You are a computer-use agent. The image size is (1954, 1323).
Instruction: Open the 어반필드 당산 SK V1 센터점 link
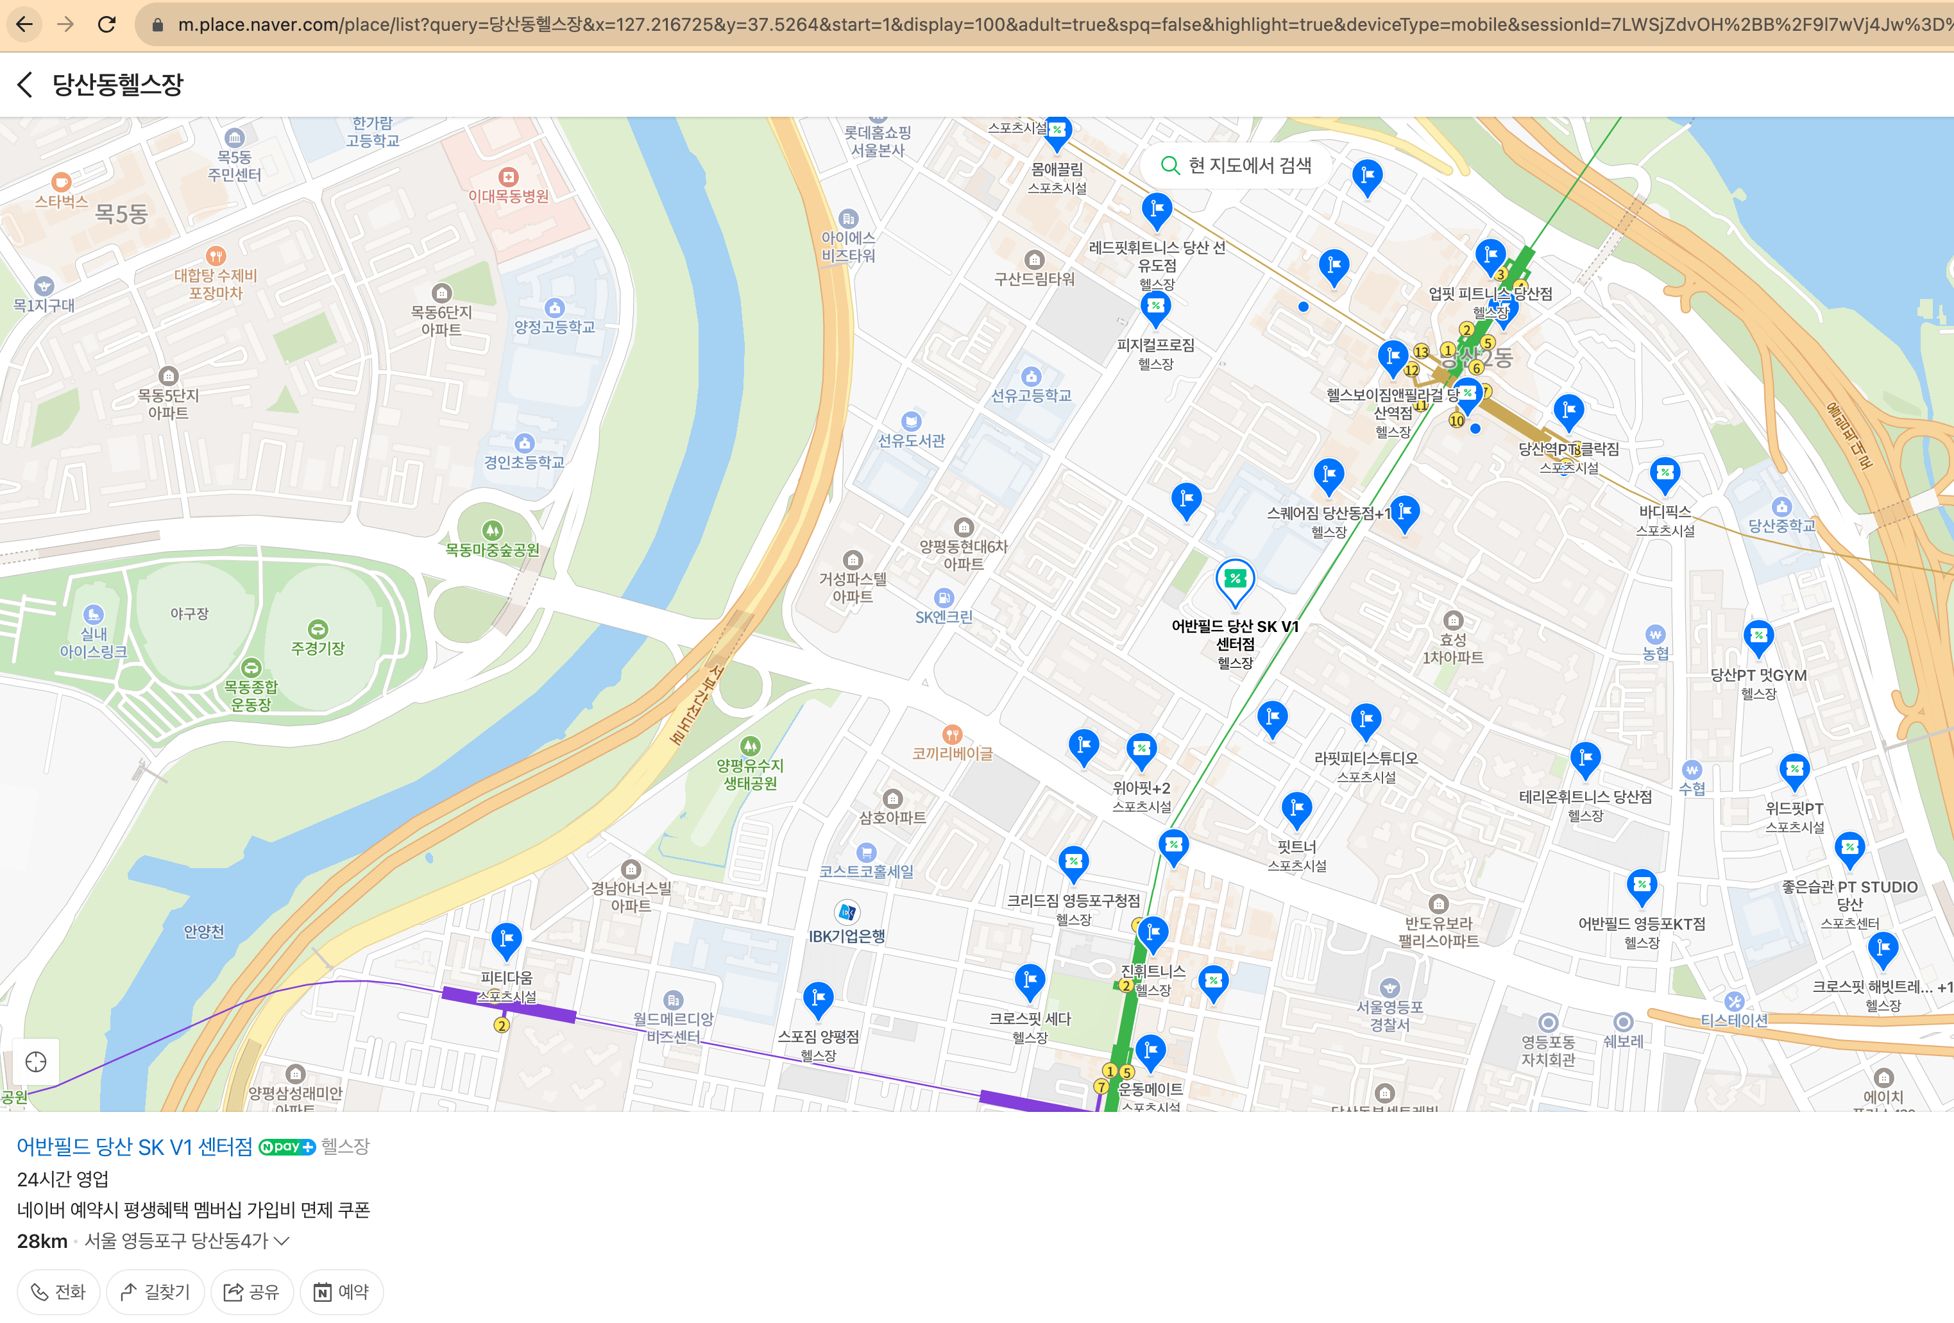pos(135,1147)
